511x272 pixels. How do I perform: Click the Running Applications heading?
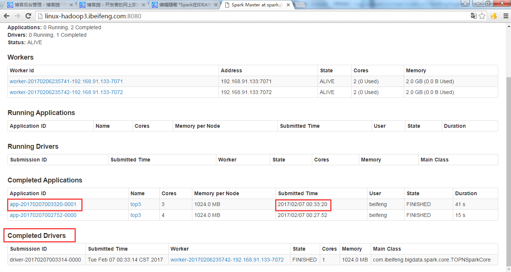41,113
